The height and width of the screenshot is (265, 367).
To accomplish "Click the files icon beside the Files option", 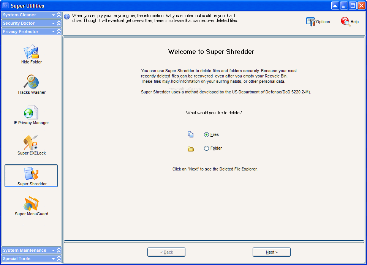I will (191, 134).
